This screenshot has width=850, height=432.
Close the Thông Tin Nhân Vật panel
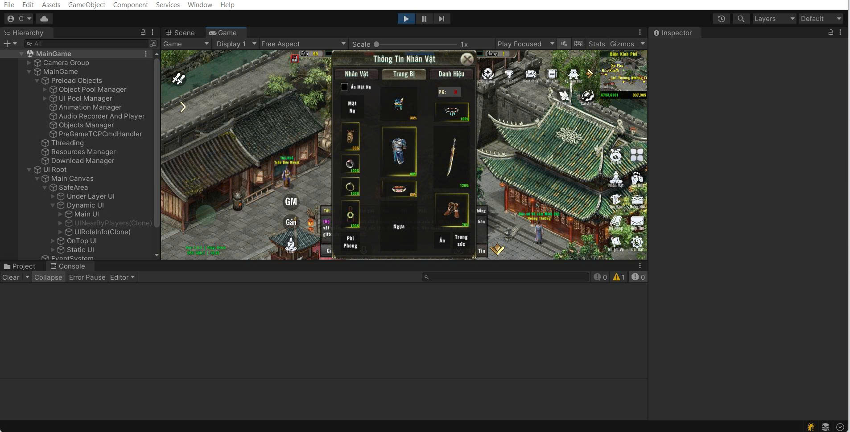click(x=466, y=59)
